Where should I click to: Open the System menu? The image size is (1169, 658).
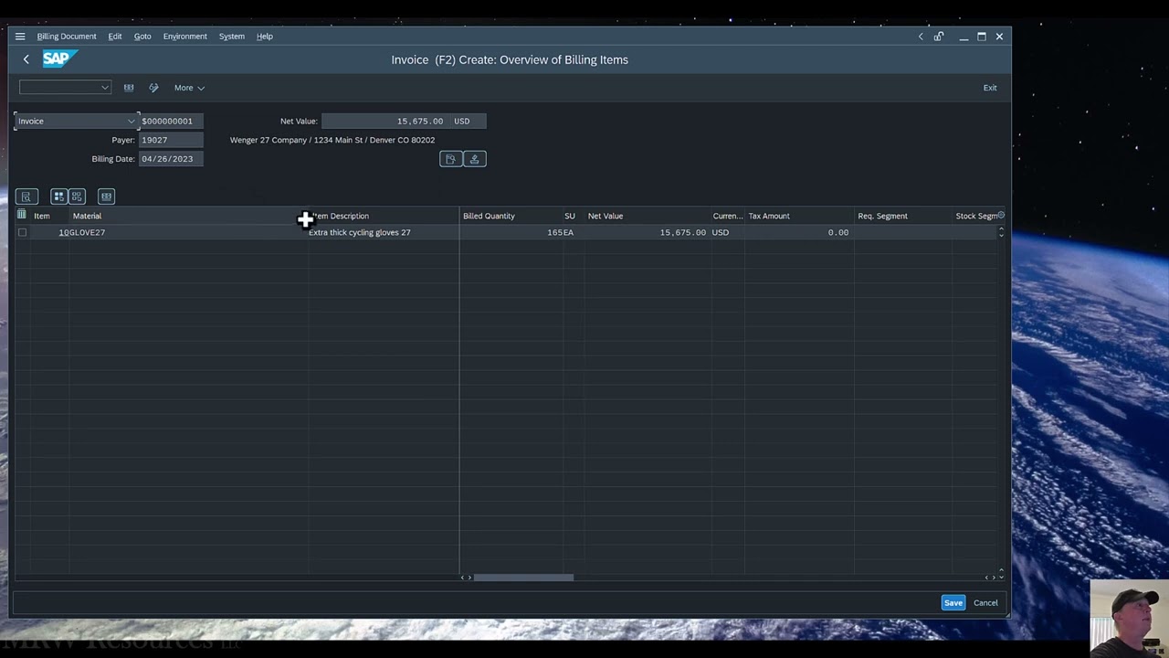pyautogui.click(x=232, y=37)
